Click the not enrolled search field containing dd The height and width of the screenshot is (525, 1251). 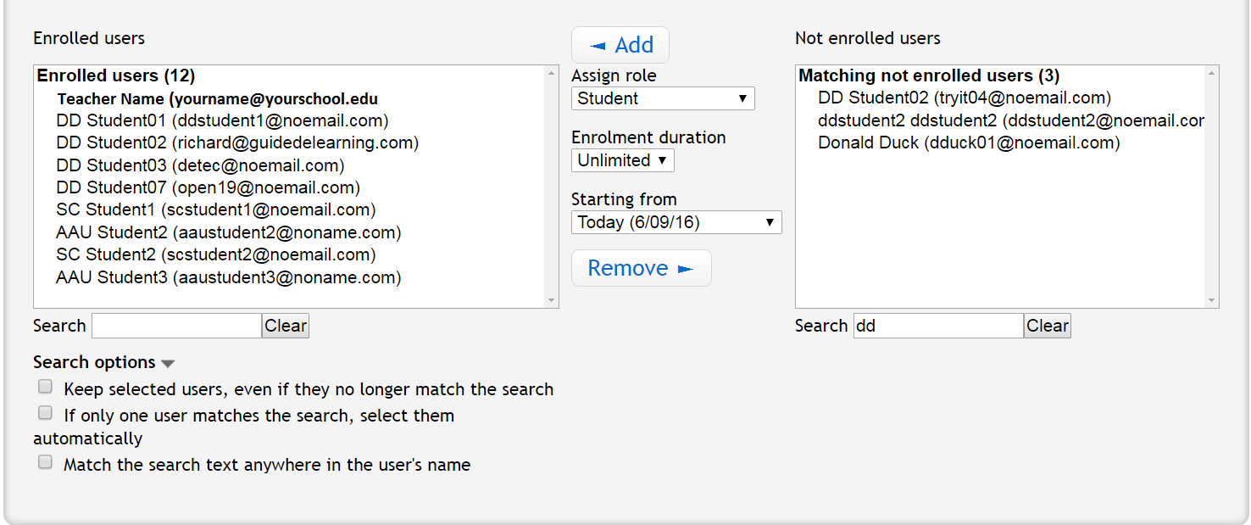[x=937, y=326]
